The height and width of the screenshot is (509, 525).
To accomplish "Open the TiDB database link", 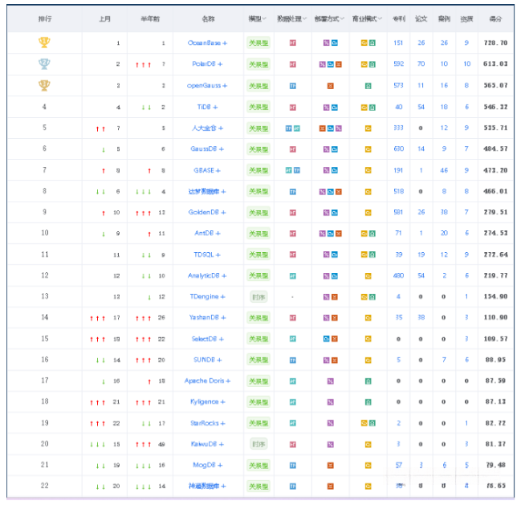I will pyautogui.click(x=207, y=107).
